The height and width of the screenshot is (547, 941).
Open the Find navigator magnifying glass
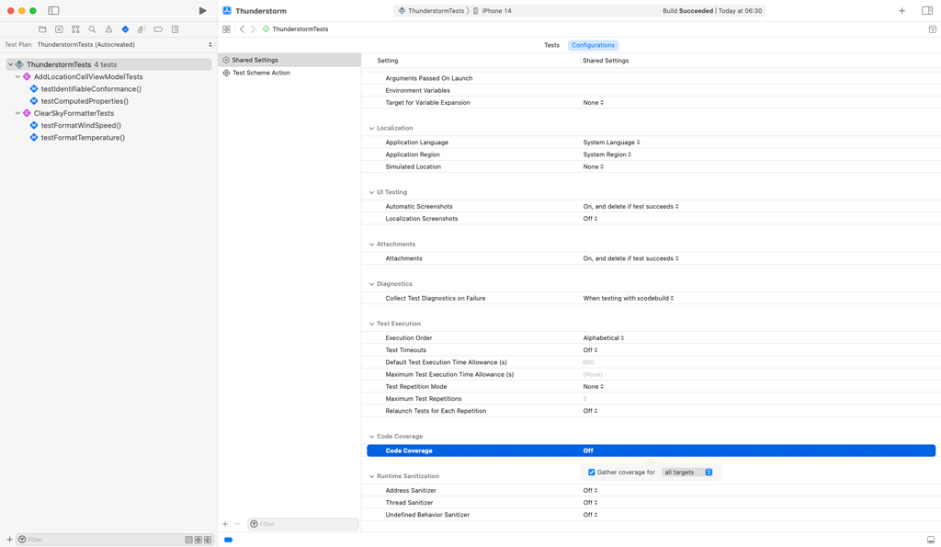92,28
